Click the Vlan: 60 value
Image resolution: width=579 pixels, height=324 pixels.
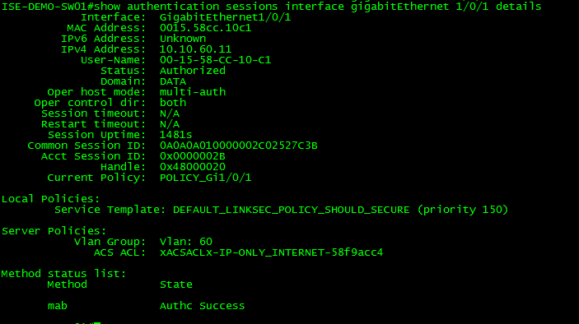click(x=186, y=242)
